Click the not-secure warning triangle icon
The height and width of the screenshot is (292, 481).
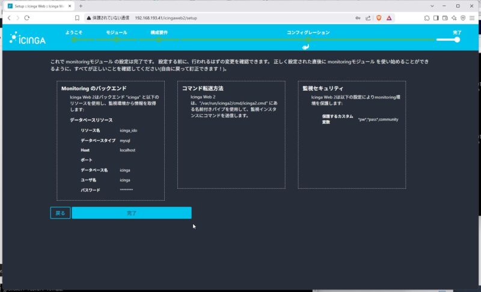(x=88, y=18)
